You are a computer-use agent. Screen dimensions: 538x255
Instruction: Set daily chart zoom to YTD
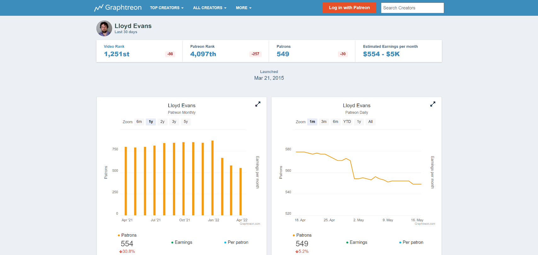pyautogui.click(x=347, y=122)
